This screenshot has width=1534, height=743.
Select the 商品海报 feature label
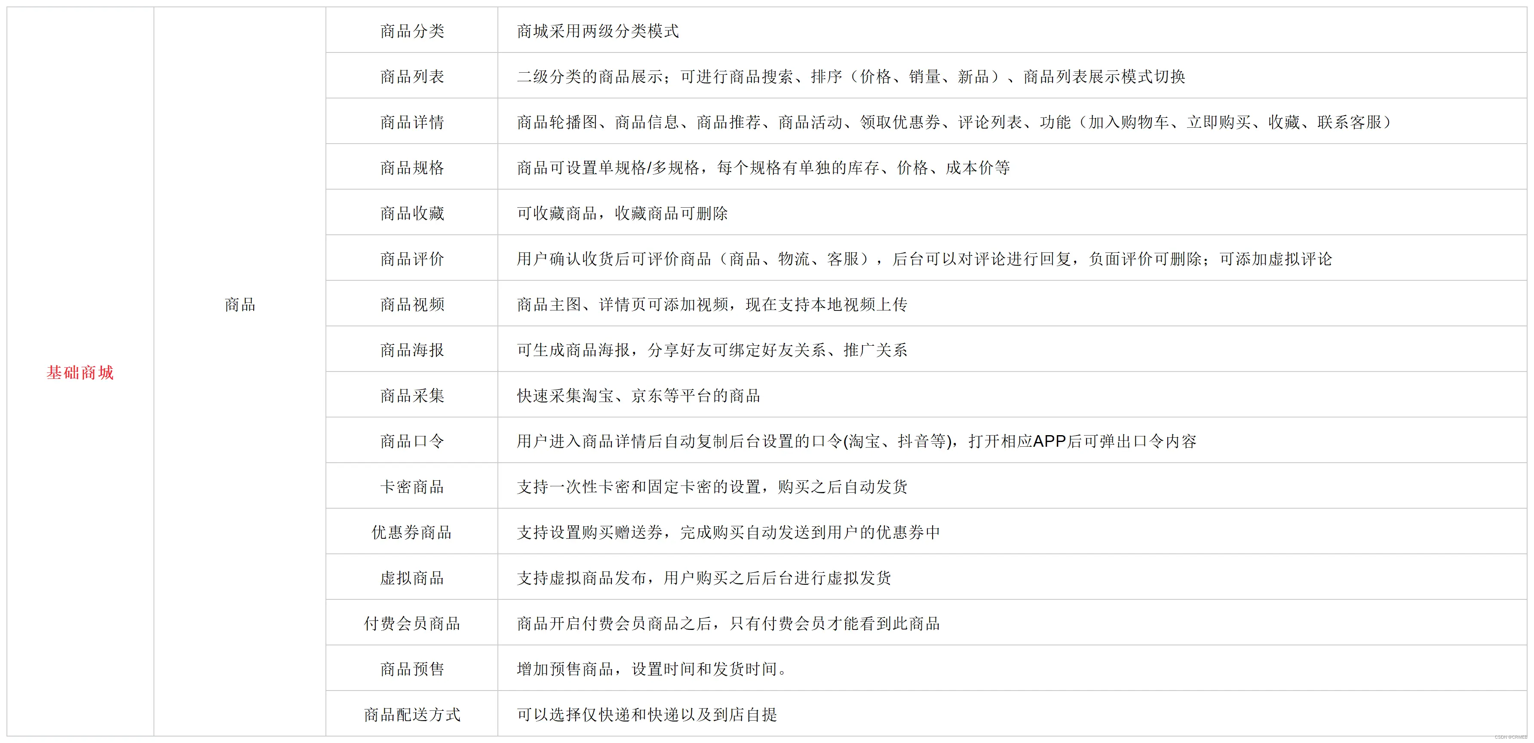tap(412, 350)
